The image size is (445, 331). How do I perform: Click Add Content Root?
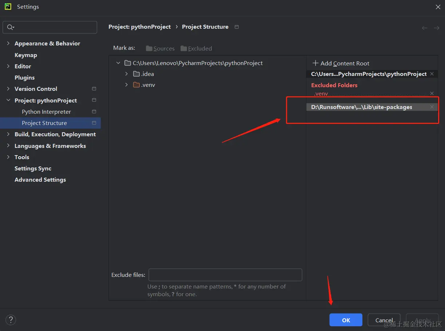tap(341, 63)
